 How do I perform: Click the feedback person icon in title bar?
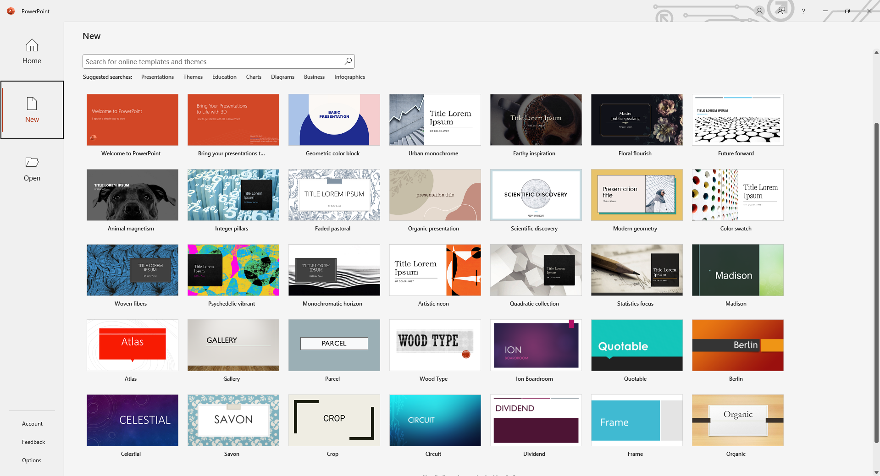click(781, 11)
